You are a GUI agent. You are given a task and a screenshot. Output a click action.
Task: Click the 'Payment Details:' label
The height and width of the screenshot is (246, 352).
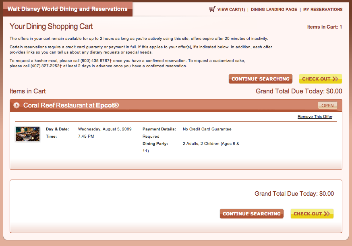click(x=159, y=129)
